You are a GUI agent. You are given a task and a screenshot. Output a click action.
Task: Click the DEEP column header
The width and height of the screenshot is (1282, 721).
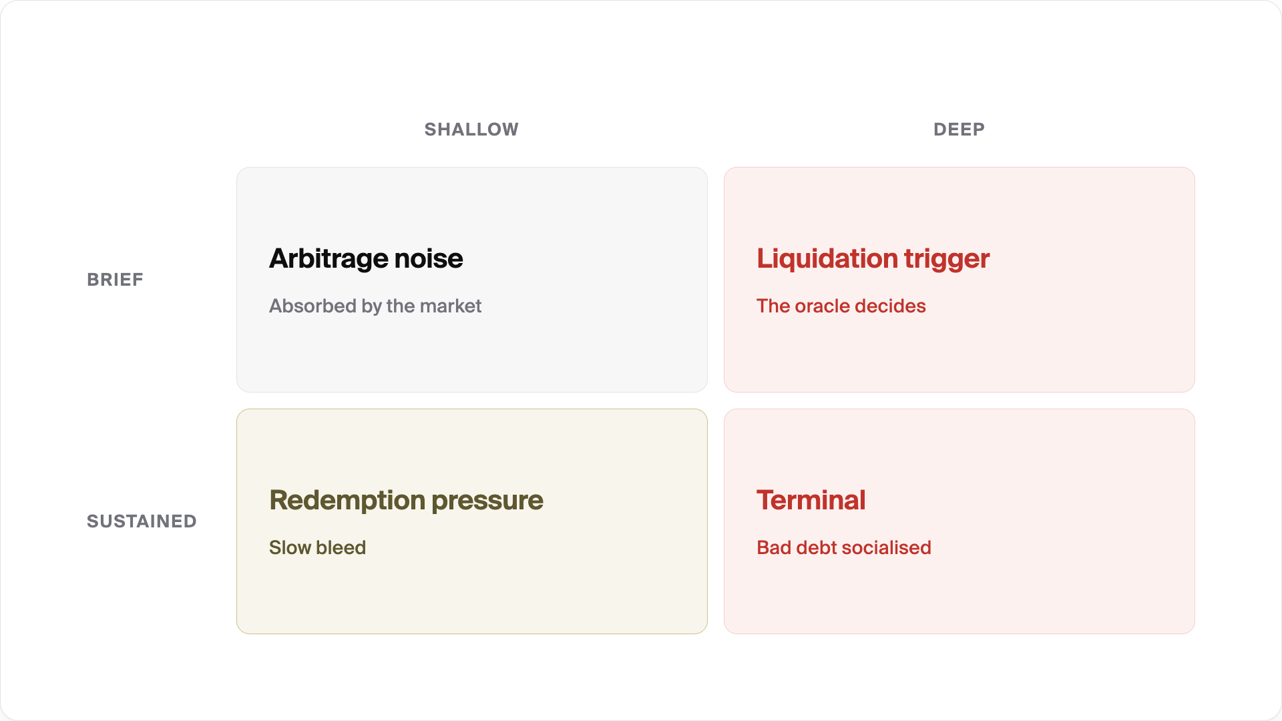click(959, 130)
